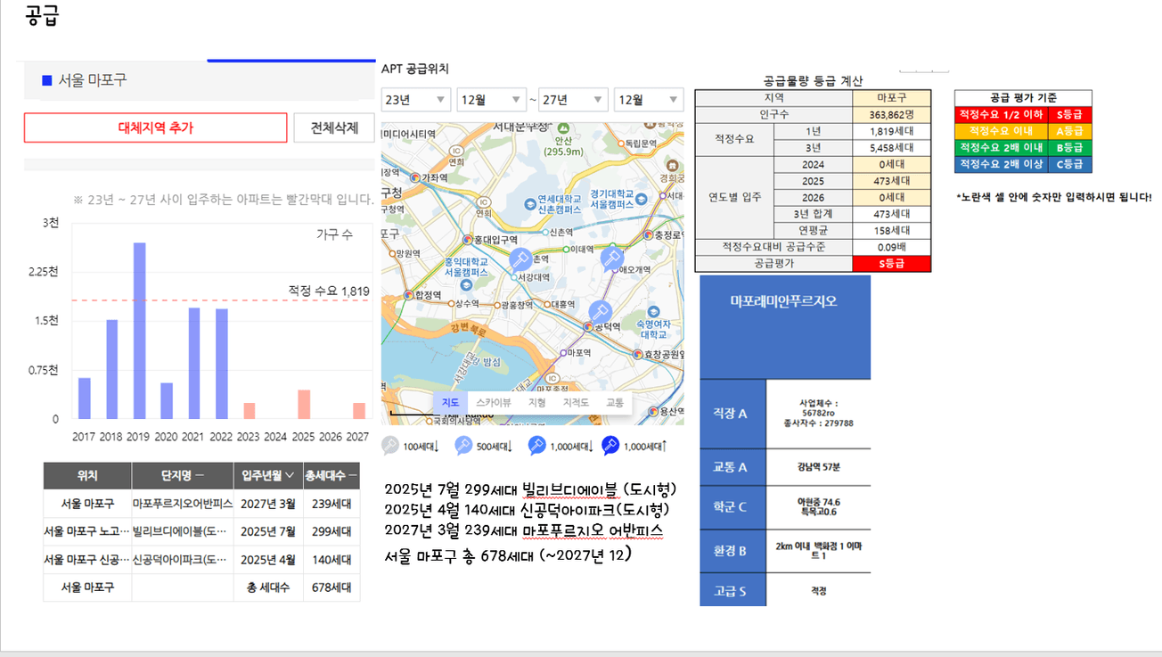Click the 마포역 station marker
The height and width of the screenshot is (657, 1162).
coord(563,353)
